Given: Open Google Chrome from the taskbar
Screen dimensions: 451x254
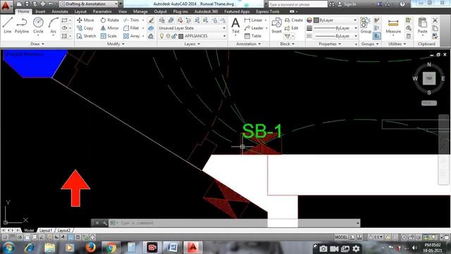Looking at the screenshot, I should (111, 248).
